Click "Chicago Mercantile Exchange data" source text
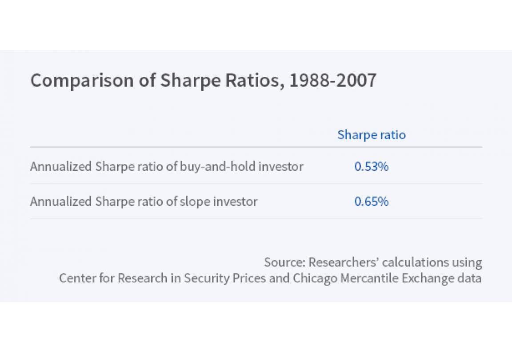 pos(387,278)
